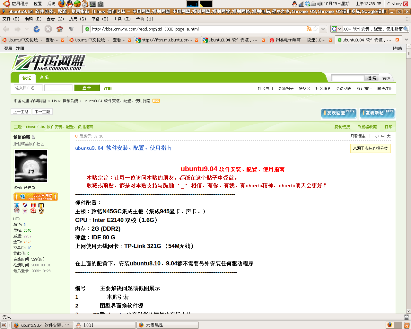Open the volume speaker tray icon
Screen dimensions: 411x329
point(320,4)
